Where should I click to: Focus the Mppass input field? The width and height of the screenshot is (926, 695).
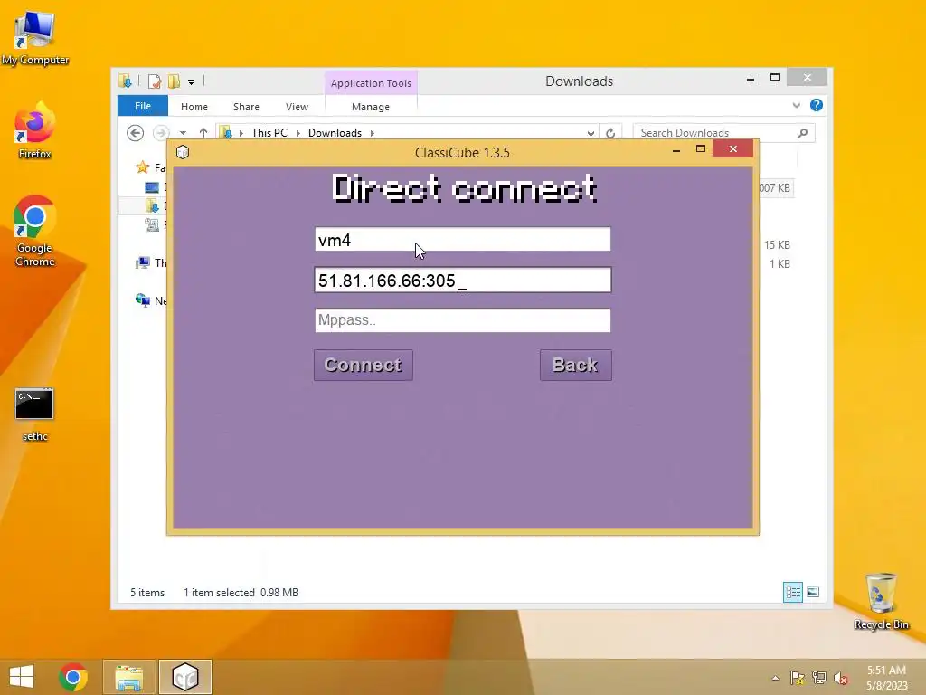462,320
